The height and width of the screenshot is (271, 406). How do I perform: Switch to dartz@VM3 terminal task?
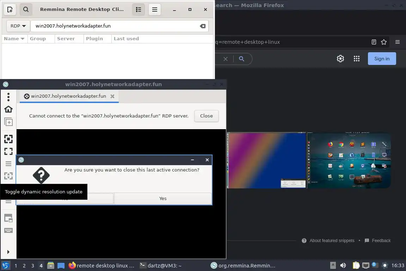161,266
